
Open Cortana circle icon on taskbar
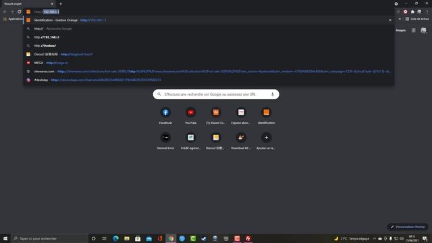tap(93, 238)
